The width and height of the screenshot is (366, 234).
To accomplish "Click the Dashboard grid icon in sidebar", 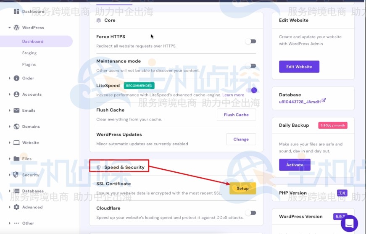I will click(16, 11).
